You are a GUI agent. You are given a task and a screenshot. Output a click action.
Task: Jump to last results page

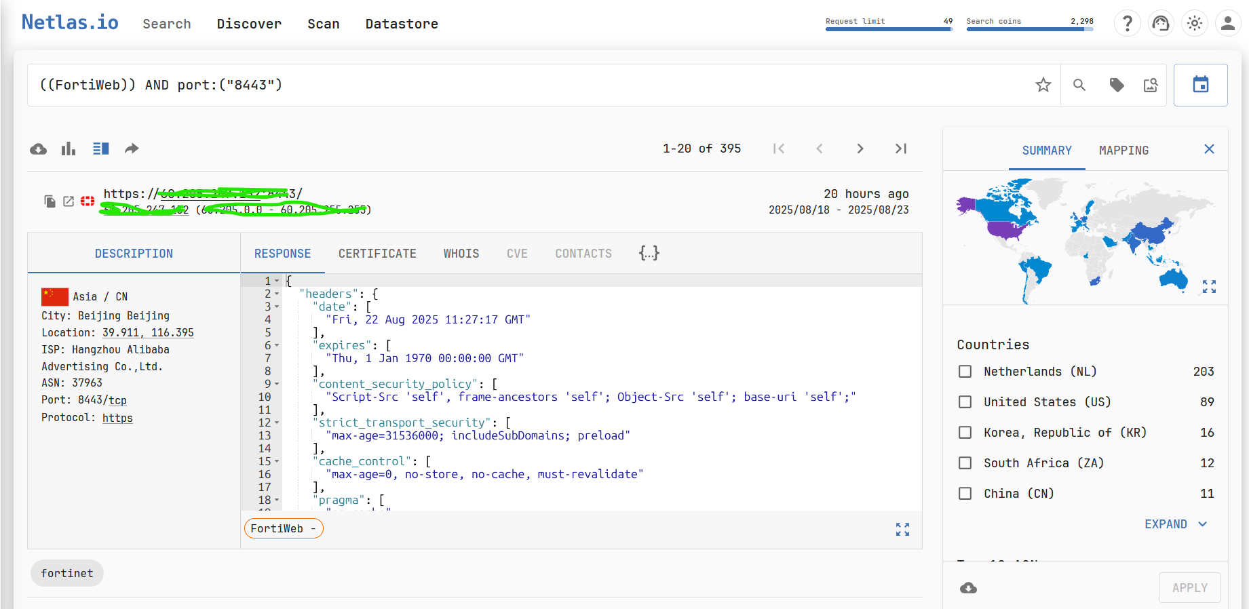point(901,149)
